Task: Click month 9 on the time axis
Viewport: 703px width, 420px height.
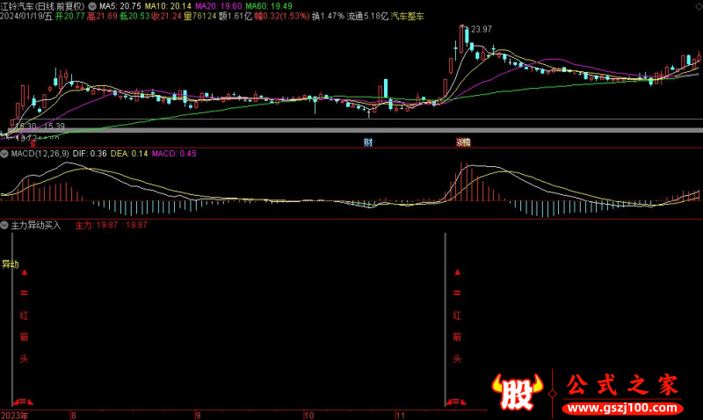Action: coord(199,416)
